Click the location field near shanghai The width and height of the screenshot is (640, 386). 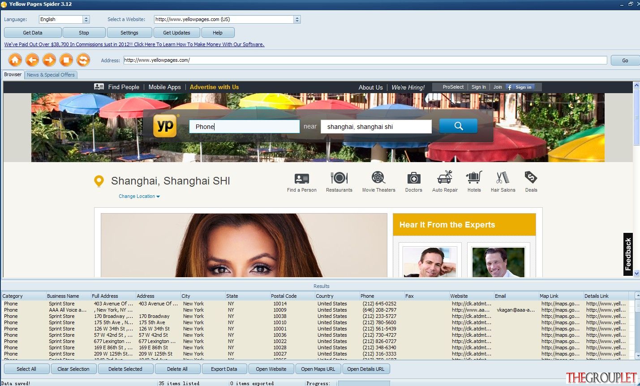coord(376,127)
